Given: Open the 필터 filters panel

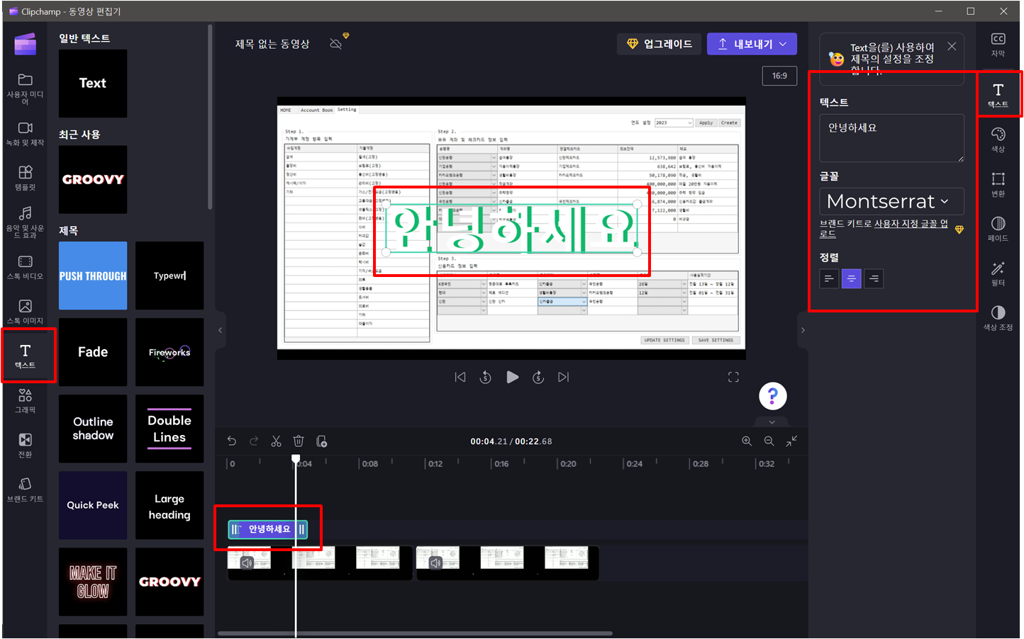Looking at the screenshot, I should click(x=998, y=273).
